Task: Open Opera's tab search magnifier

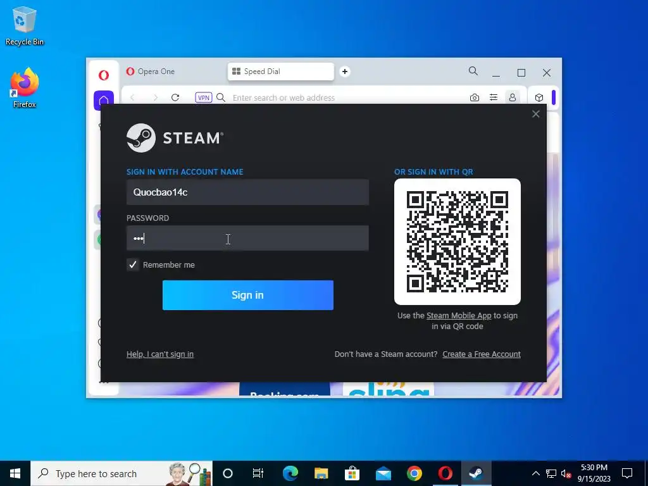Action: pyautogui.click(x=473, y=71)
